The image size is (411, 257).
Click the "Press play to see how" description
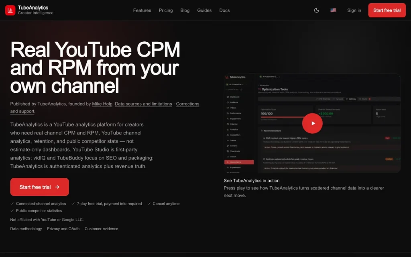click(x=304, y=192)
